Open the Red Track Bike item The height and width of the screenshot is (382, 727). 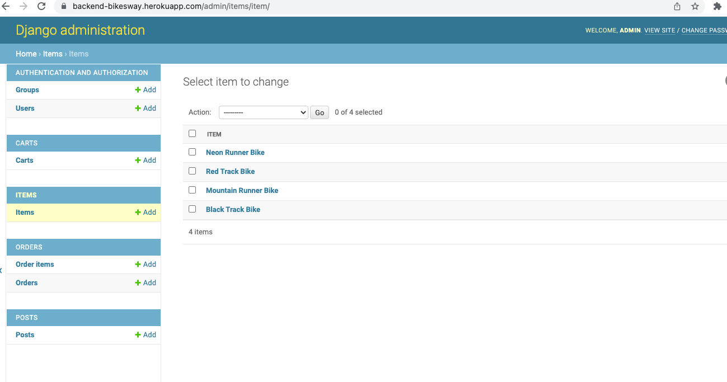click(x=230, y=171)
